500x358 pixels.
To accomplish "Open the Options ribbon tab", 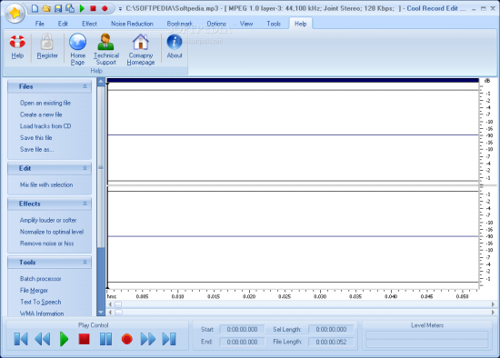I will click(216, 24).
